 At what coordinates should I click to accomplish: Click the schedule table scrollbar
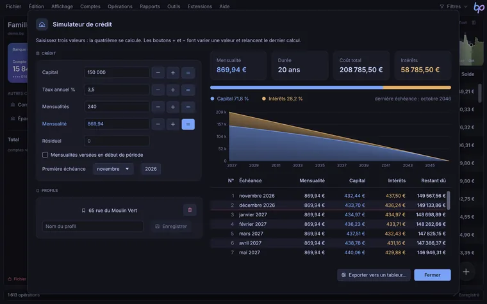(448, 200)
